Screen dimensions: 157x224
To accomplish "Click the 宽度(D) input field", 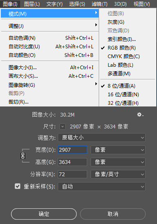I will click(73, 150).
